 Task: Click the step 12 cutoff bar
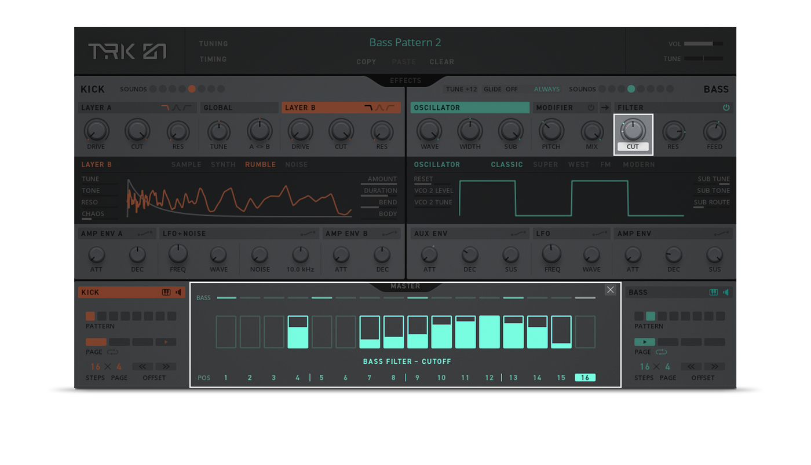(x=489, y=332)
